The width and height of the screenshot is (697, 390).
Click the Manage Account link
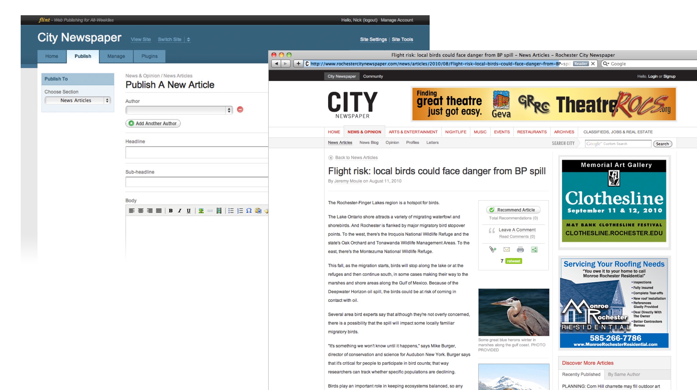point(397,20)
